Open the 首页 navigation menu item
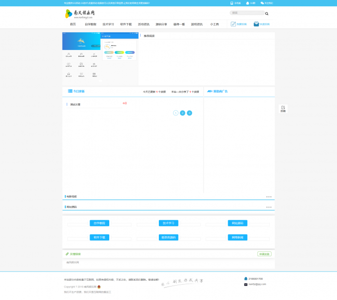This screenshot has width=337, height=300. coord(73,24)
